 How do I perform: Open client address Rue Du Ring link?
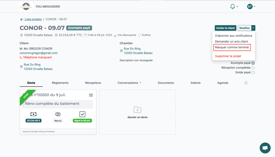(x=38, y=67)
